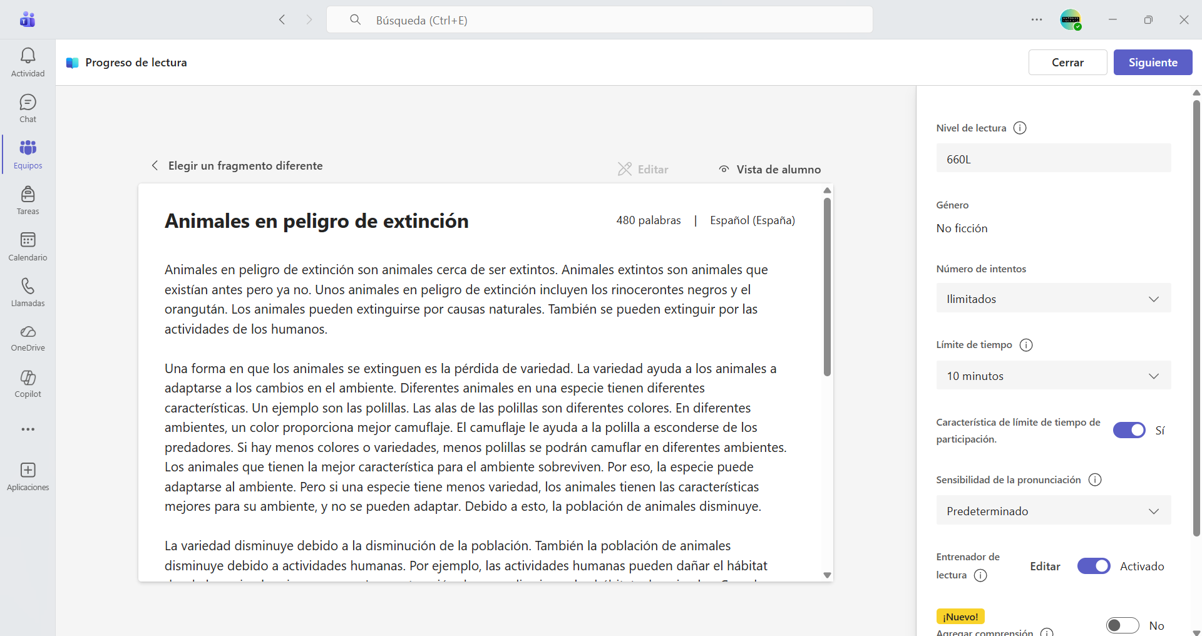Click the back chevron beside Elegir un fragmento
This screenshot has height=636, width=1202.
155,165
